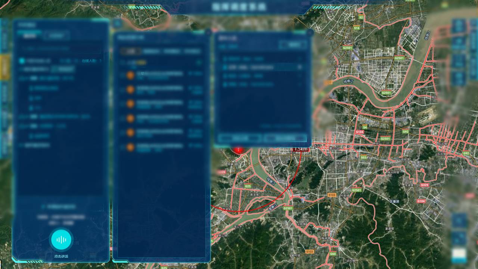The image size is (478, 269).
Task: Toggle the cyan checkbox left of online count
Action: click(x=22, y=61)
